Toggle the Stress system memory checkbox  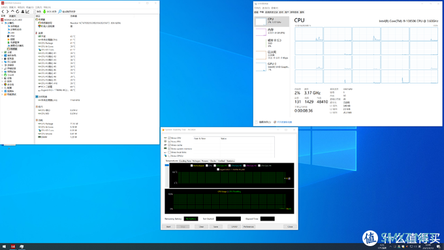169,149
